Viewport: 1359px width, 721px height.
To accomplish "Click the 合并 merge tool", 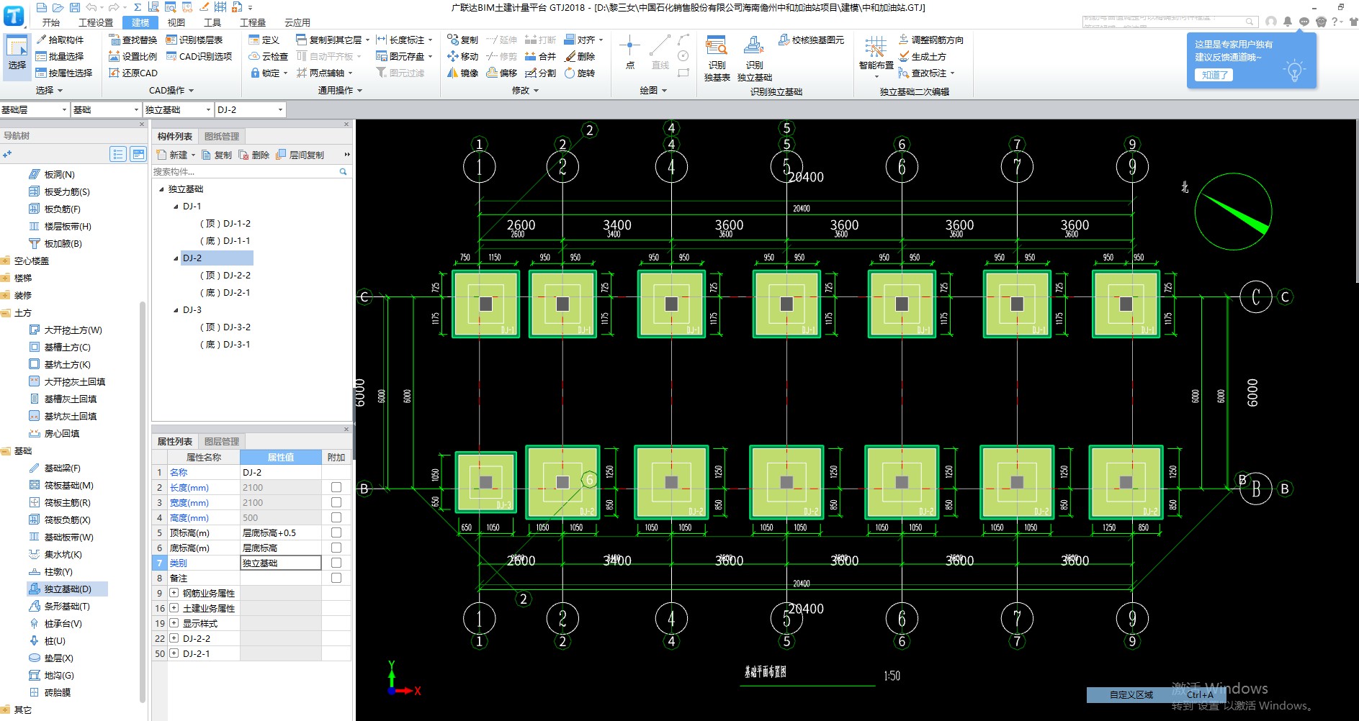I will [x=541, y=56].
